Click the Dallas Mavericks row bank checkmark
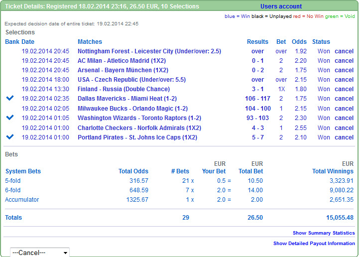Image resolution: width=359 pixels, height=257 pixels. [10, 99]
